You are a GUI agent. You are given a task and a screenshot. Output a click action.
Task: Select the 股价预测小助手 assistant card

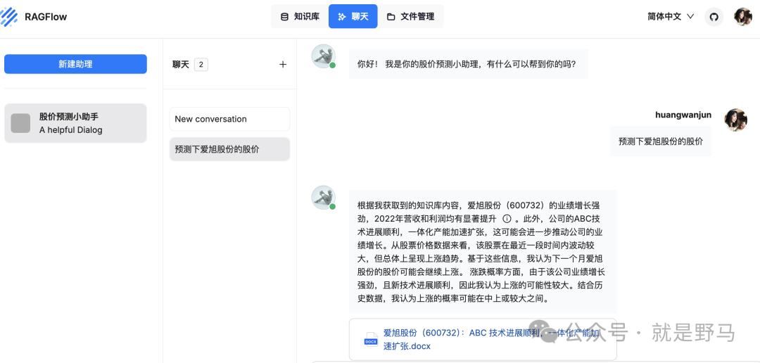75,123
